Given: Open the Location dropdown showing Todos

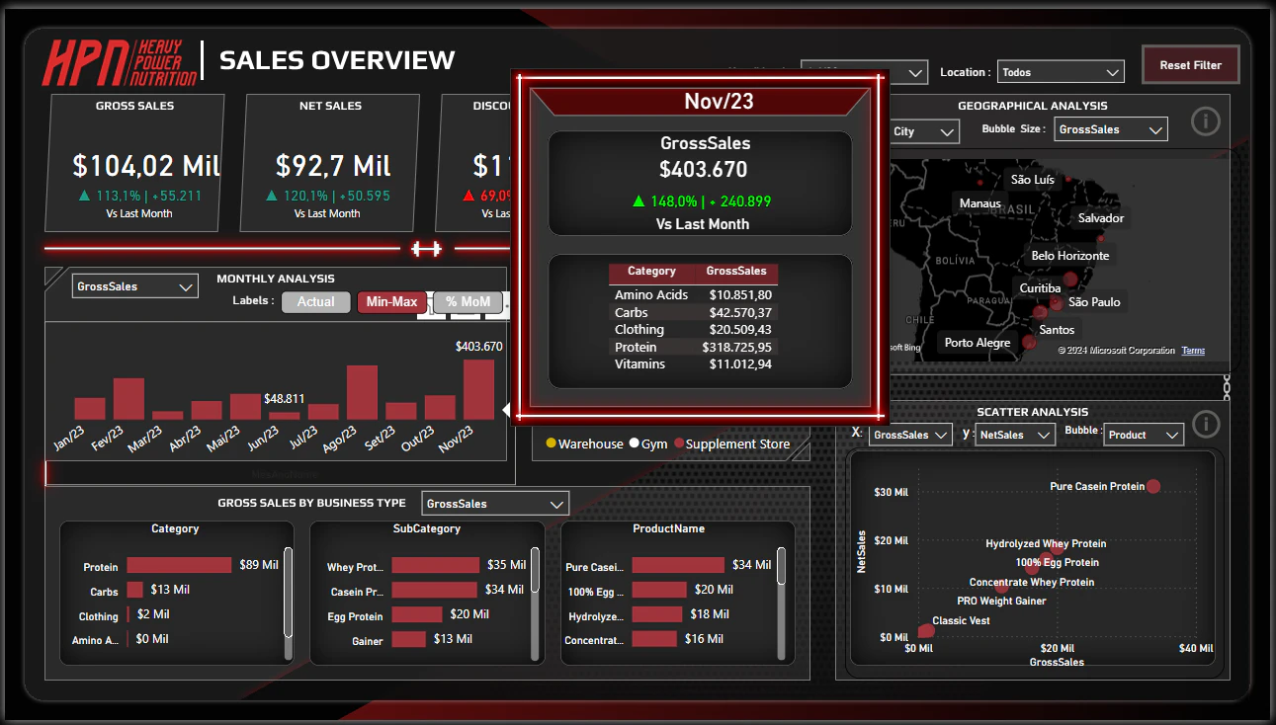Looking at the screenshot, I should click(x=1061, y=72).
